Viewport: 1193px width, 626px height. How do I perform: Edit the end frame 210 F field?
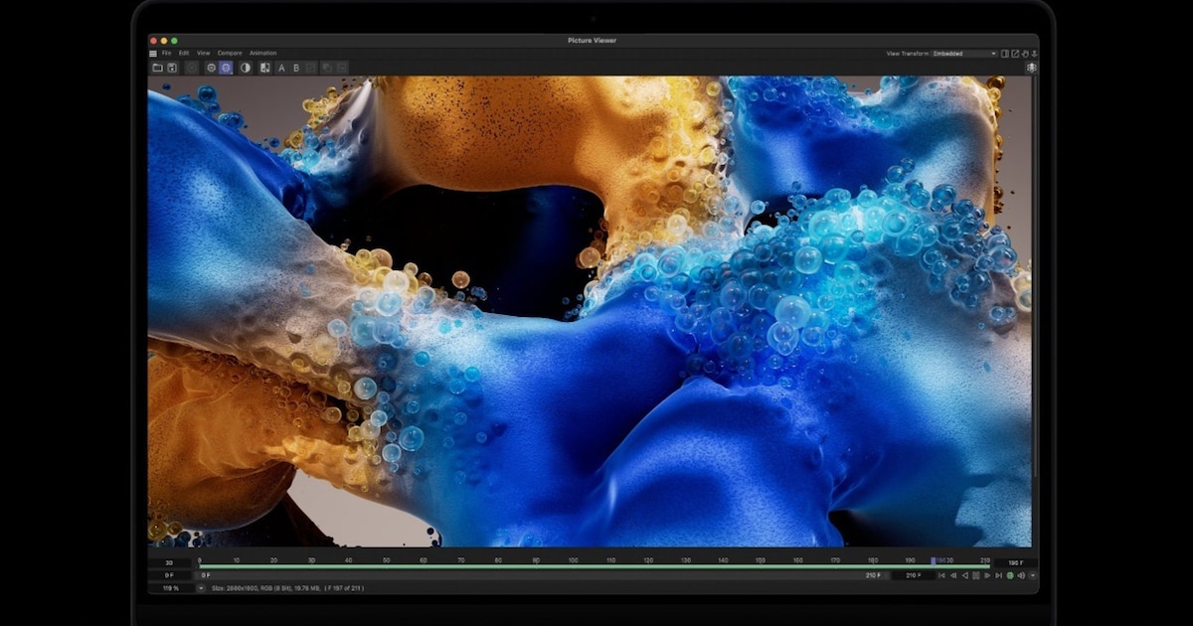[914, 575]
